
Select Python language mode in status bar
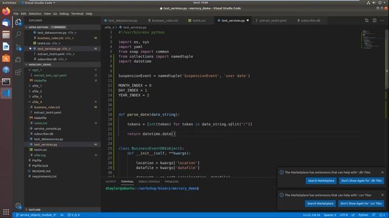(x=363, y=215)
